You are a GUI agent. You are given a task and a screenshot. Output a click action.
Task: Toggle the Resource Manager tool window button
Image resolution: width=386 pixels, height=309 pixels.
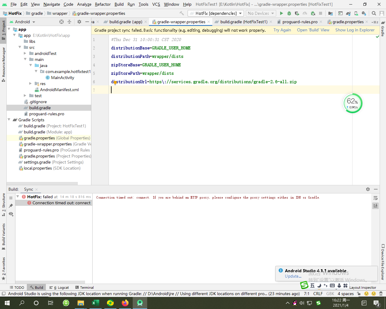[4, 64]
